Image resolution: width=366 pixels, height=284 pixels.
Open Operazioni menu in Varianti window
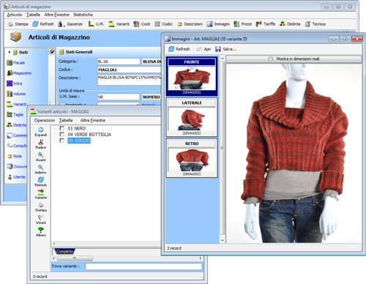[x=45, y=120]
